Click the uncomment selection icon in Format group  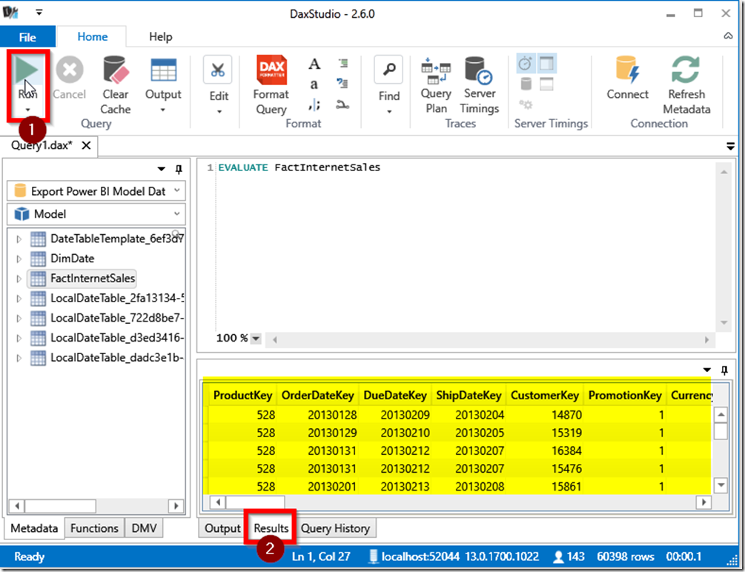click(342, 84)
